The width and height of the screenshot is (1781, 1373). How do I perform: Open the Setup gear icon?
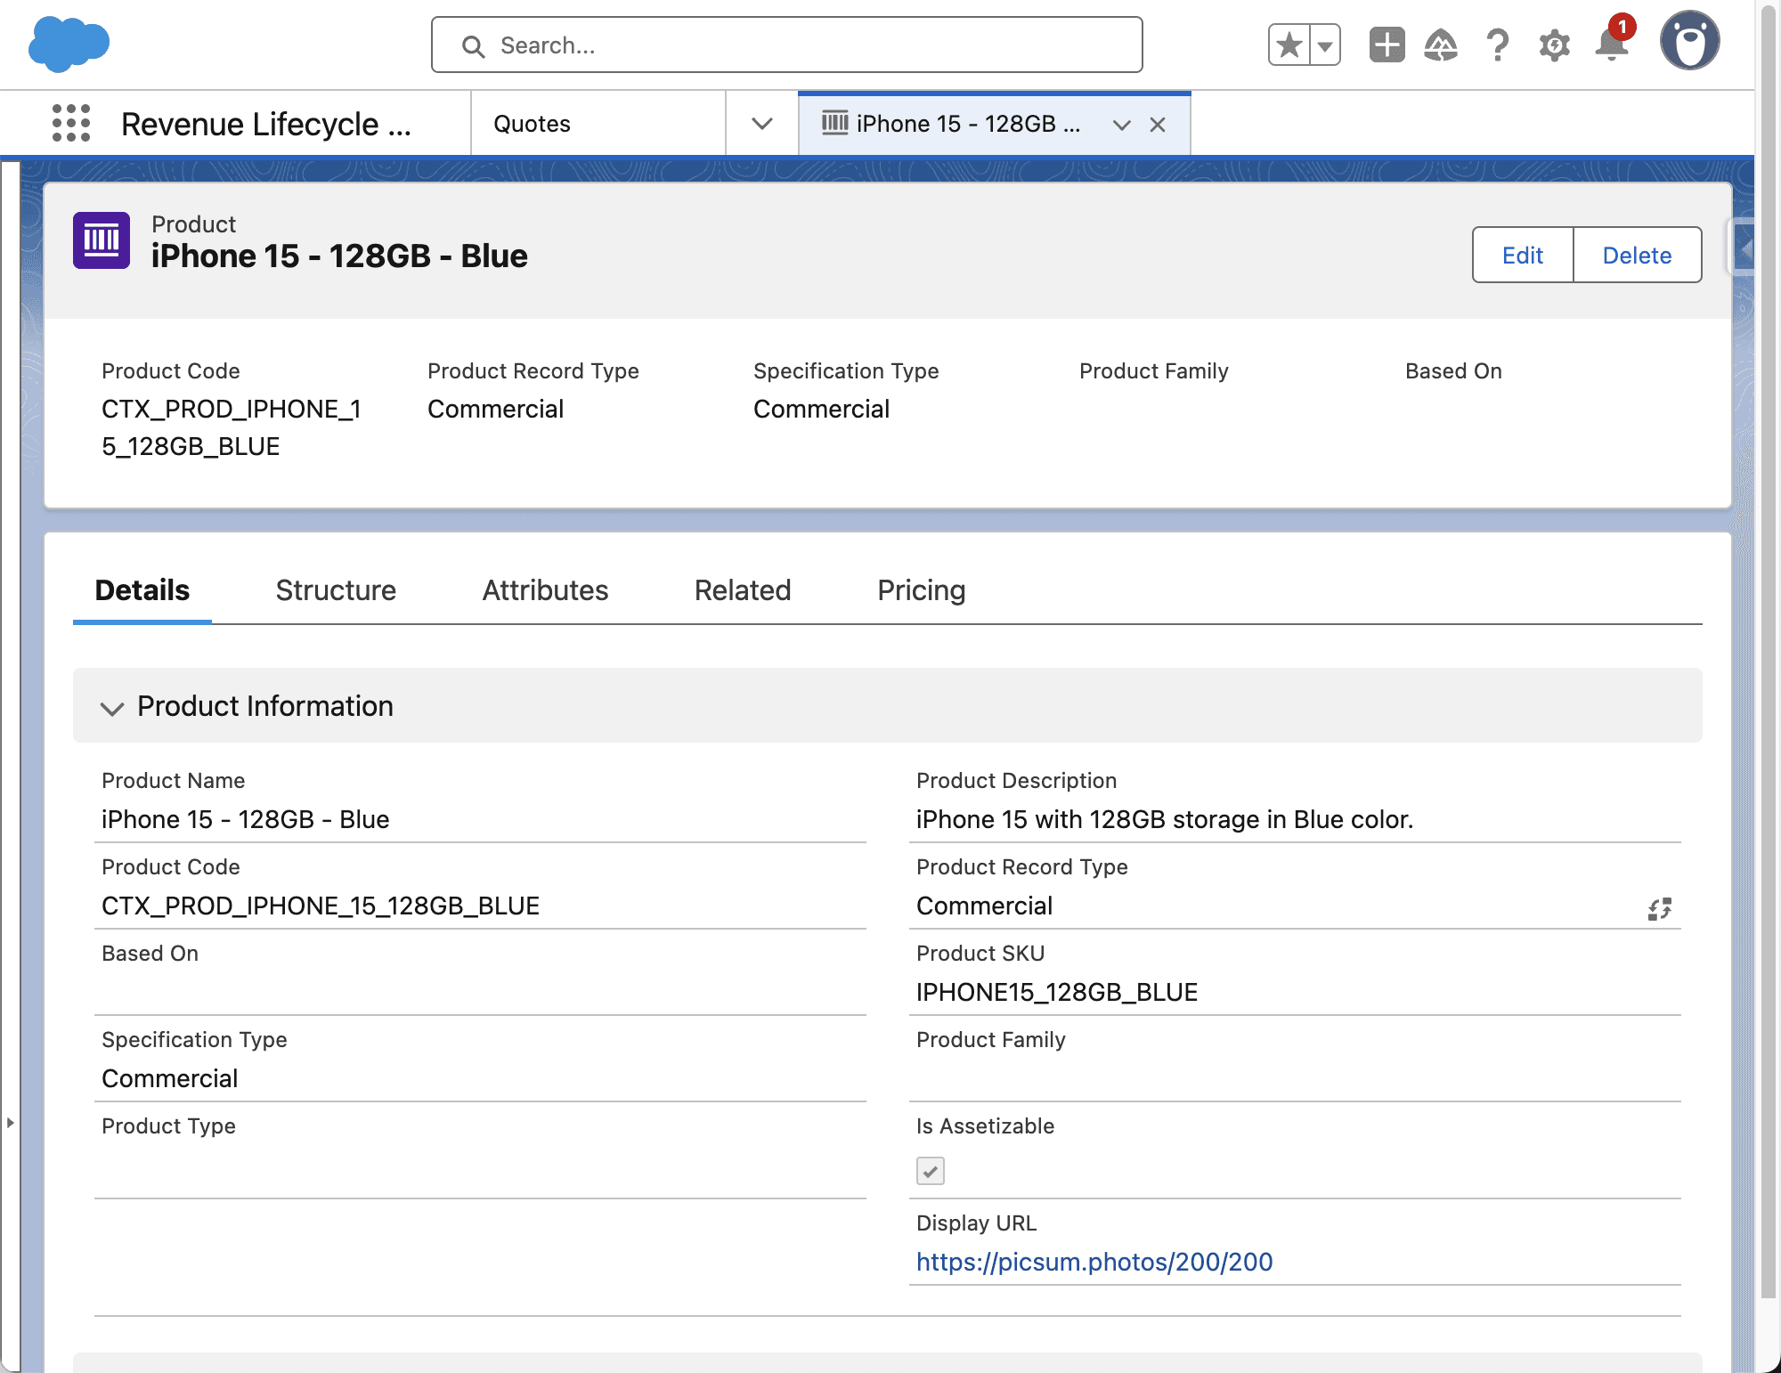(1554, 45)
